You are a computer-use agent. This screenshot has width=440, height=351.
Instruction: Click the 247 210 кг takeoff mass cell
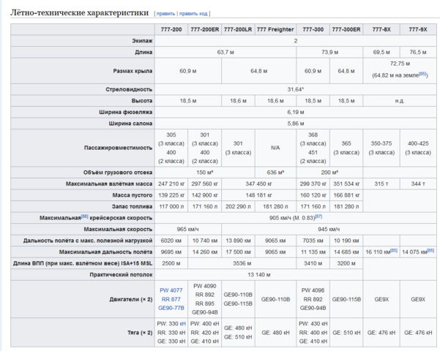tap(171, 184)
